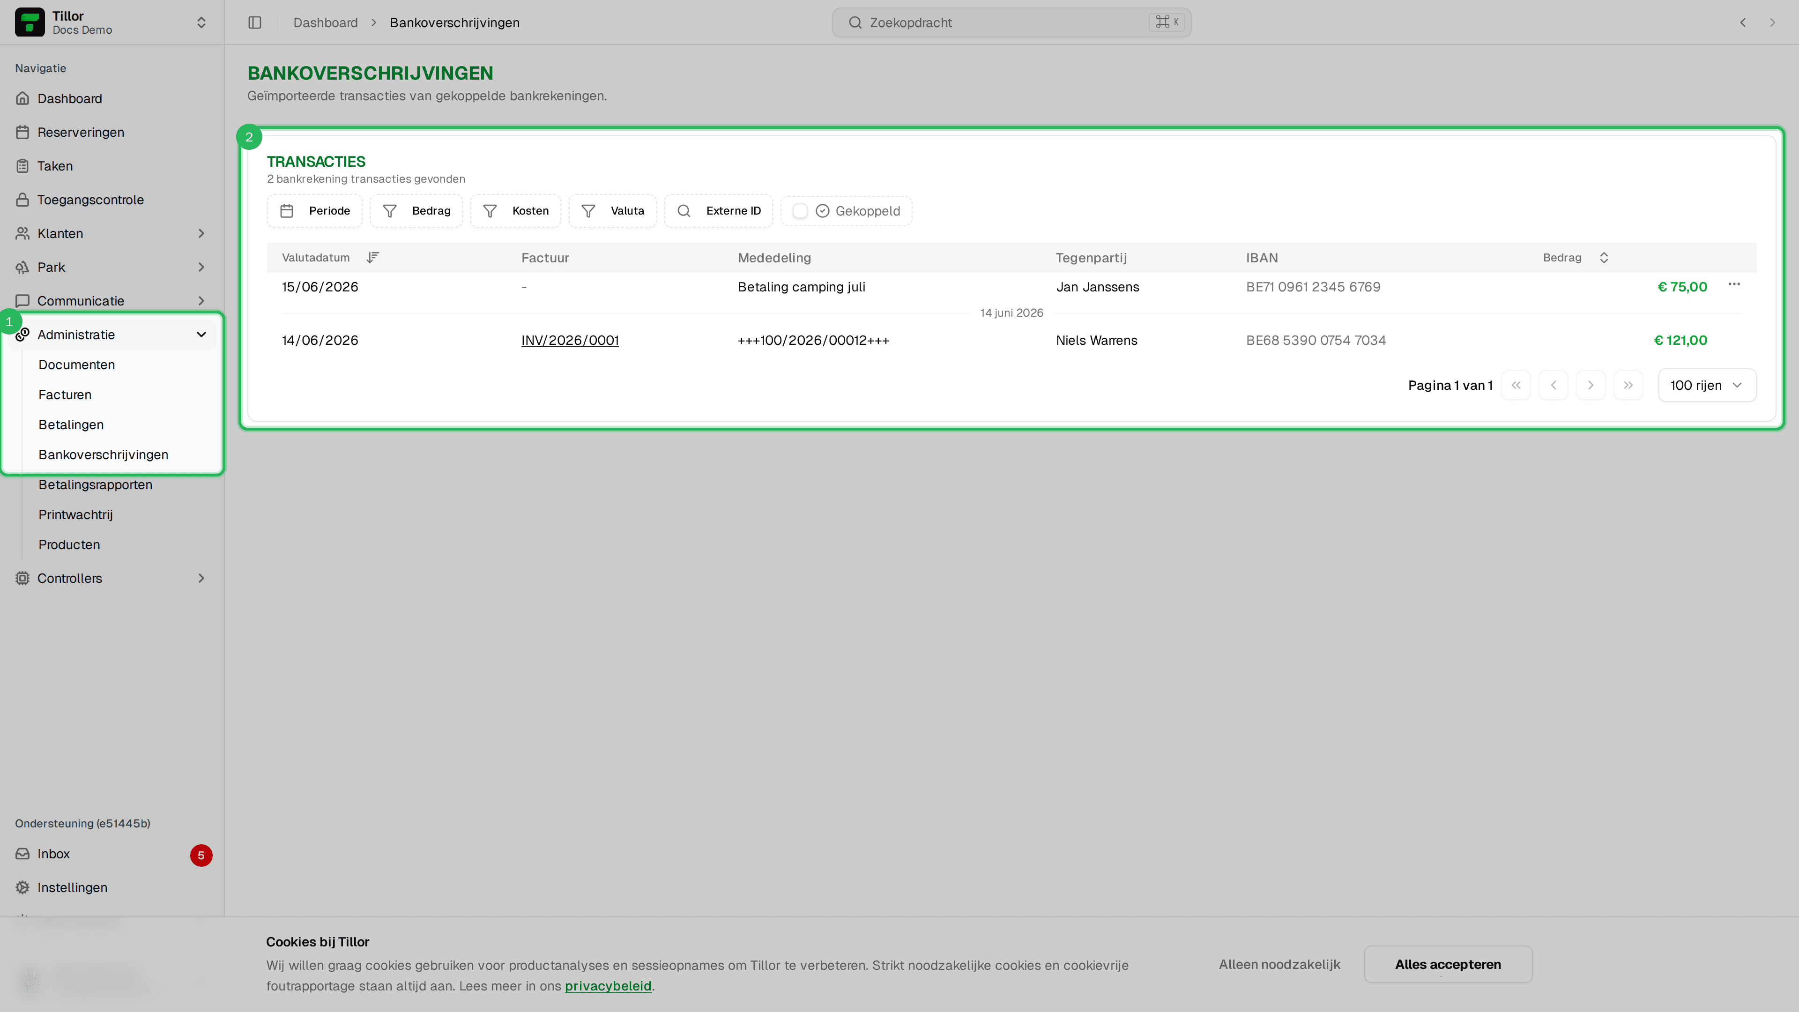The width and height of the screenshot is (1799, 1012).
Task: Open the Periode date filter
Action: 315,211
